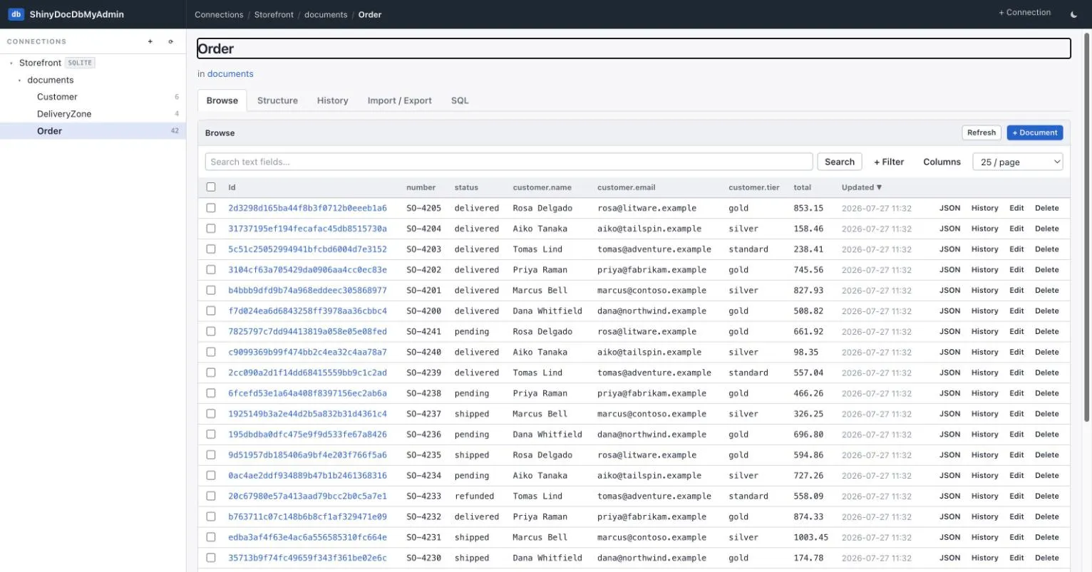
Task: Select DeliveryZone collection in sidebar
Action: click(64, 114)
